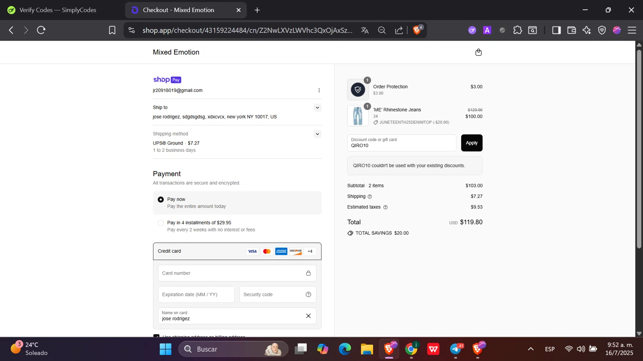Clear the name on card field
643x361 pixels.
pos(308,316)
